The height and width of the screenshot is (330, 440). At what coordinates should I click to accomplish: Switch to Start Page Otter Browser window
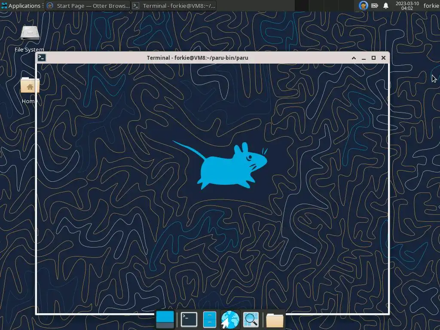(88, 6)
